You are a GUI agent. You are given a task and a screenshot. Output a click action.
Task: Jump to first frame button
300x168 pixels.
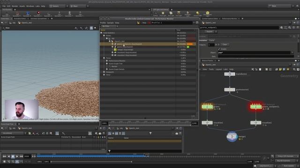[x=4, y=156]
